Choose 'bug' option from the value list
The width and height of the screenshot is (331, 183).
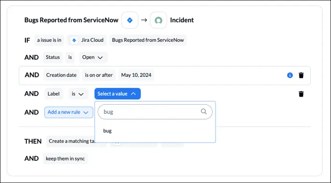[107, 131]
